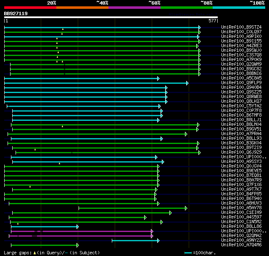Click the UniRef100_Q8RWE8 label
This screenshot has height=256, width=269.
241,97
